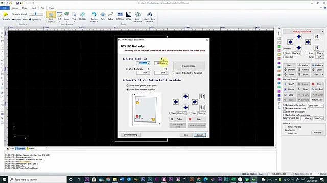Toggle Fast checkbox in find edge dialog
Screen dimensions: 327x183
[170, 113]
